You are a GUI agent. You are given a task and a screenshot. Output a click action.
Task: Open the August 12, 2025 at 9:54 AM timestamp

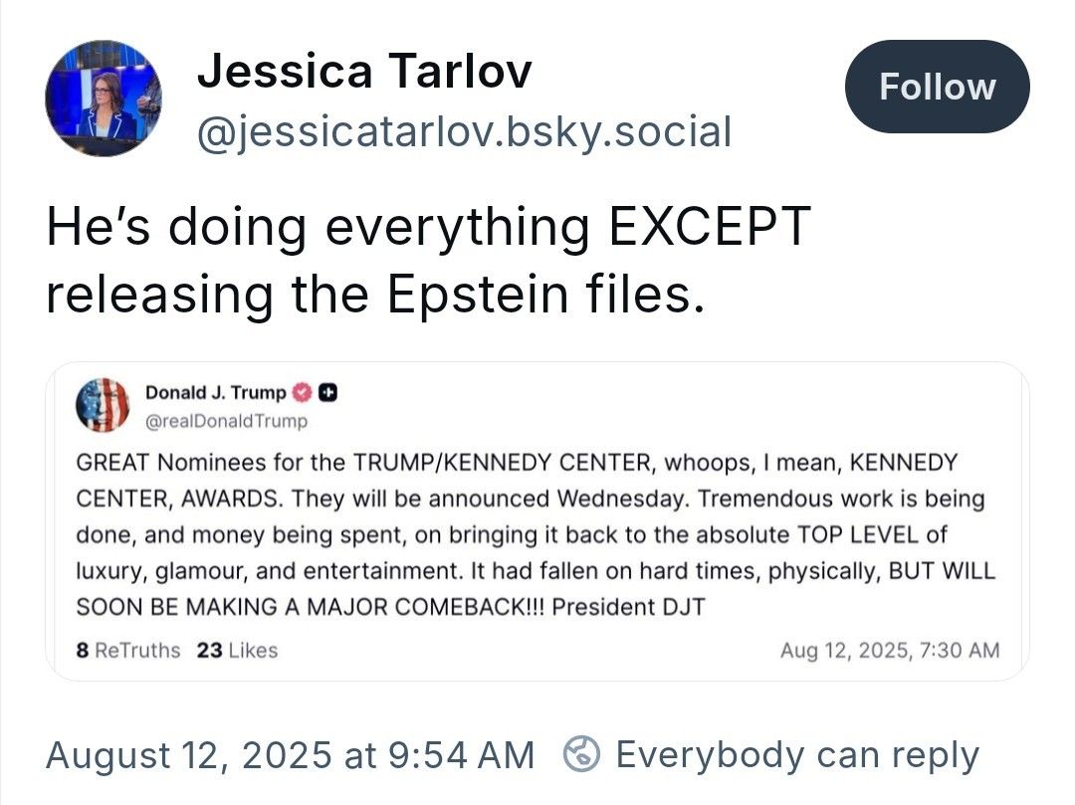coord(290,755)
